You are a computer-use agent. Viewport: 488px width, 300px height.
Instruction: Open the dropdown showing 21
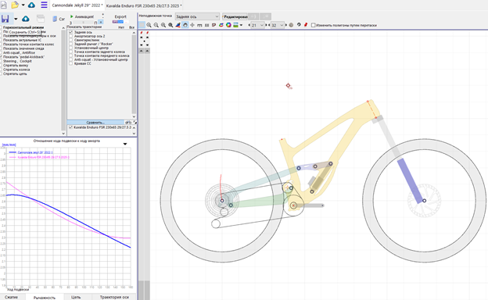click(258, 25)
